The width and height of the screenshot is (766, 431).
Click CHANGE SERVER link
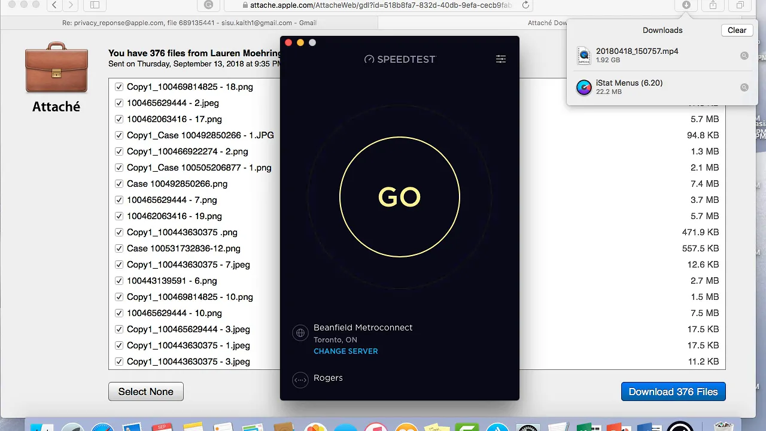click(x=346, y=351)
